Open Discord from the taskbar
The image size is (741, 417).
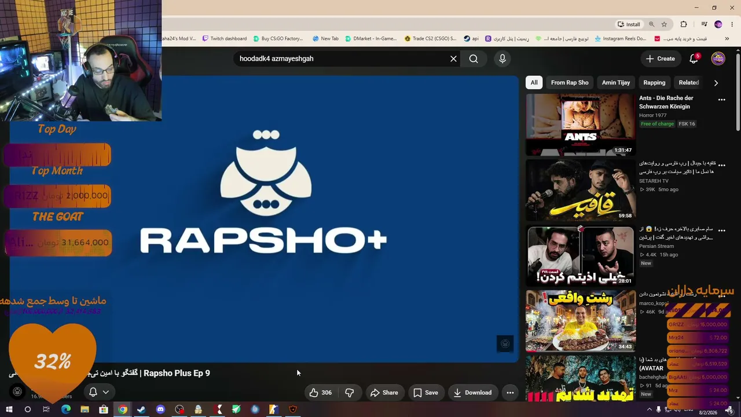[160, 409]
